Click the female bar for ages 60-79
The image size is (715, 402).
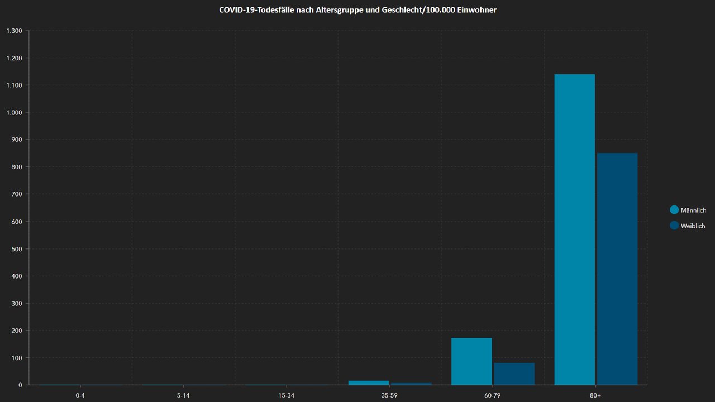(x=514, y=374)
